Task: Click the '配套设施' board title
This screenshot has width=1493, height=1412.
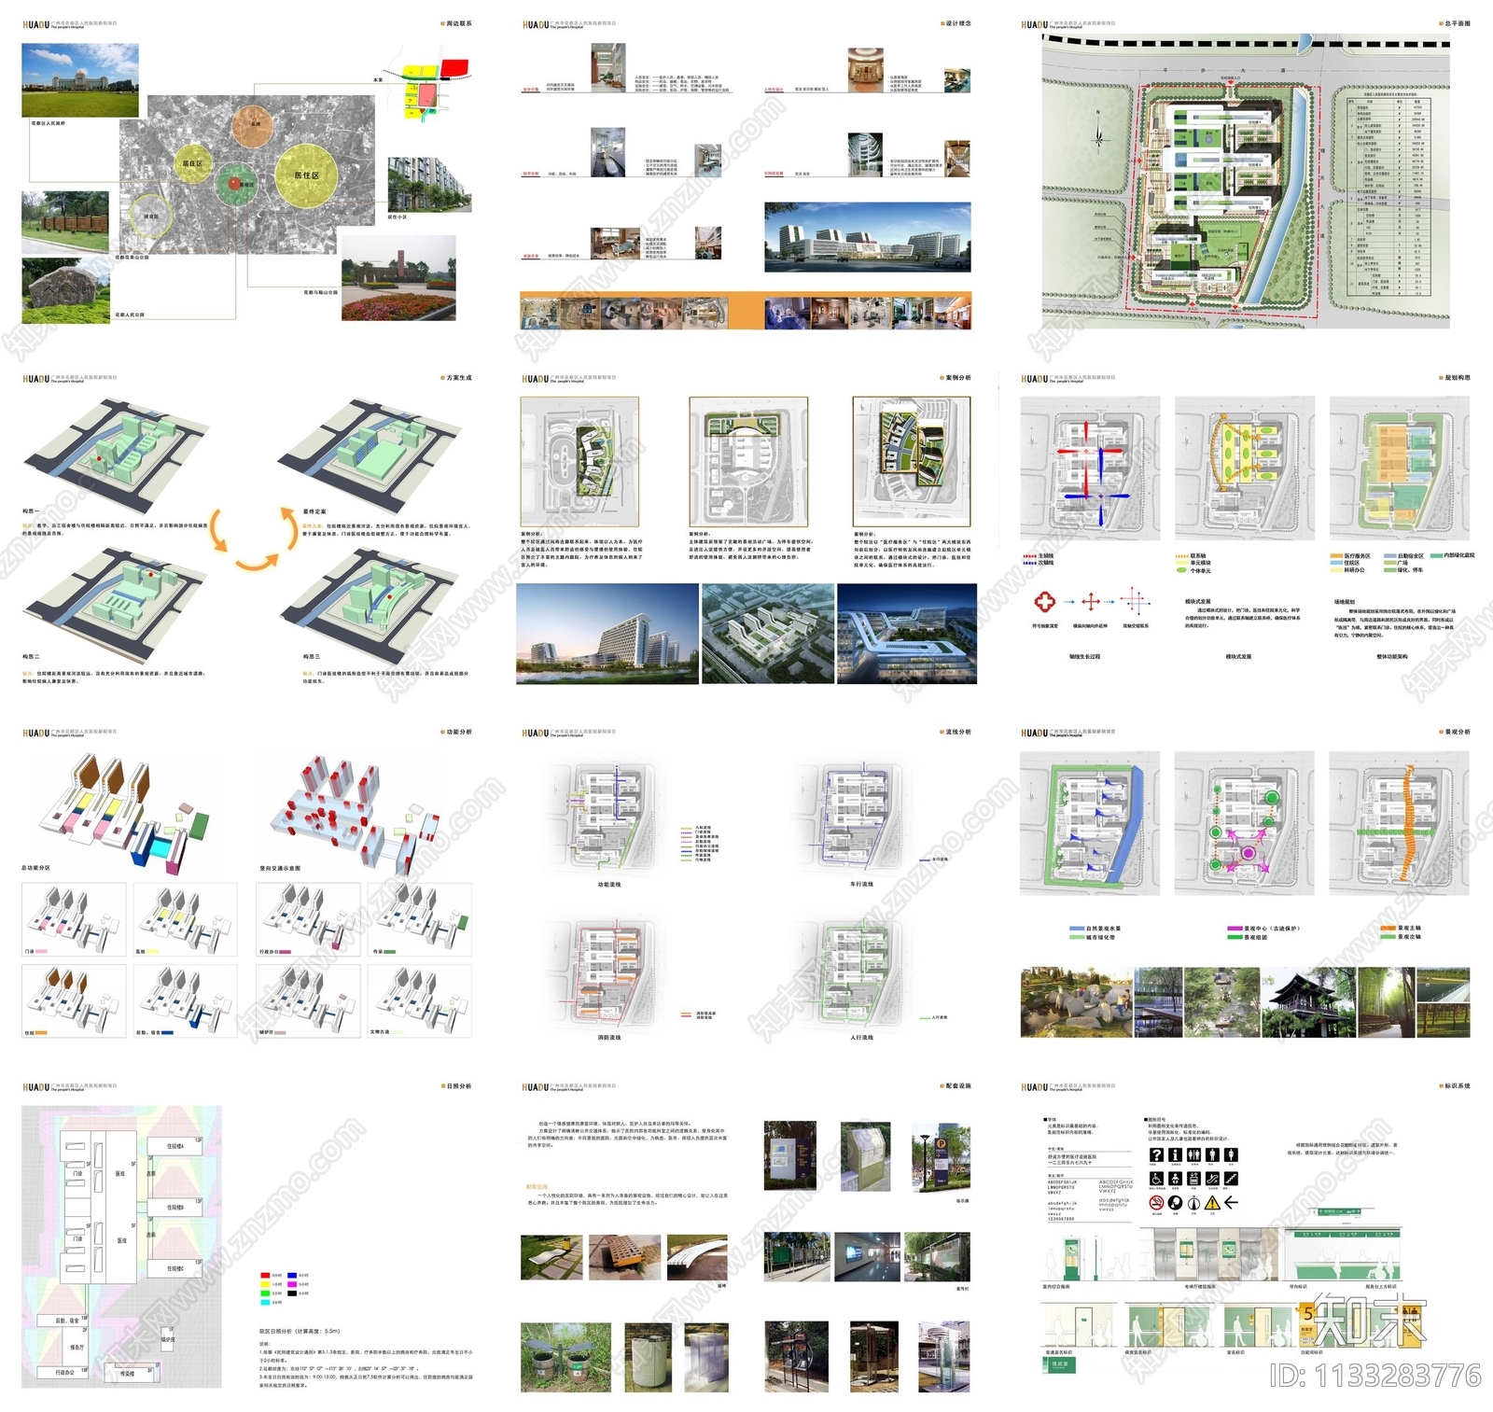Action: coord(956,1086)
